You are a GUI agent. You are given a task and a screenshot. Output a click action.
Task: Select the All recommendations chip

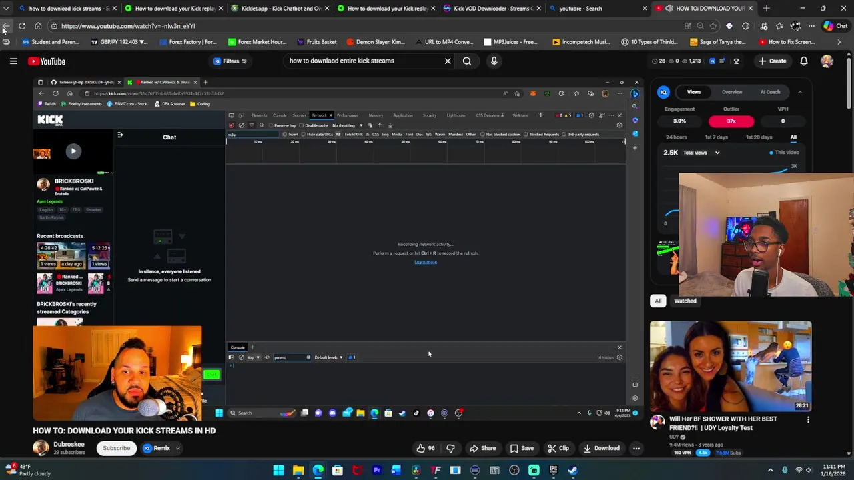point(658,301)
